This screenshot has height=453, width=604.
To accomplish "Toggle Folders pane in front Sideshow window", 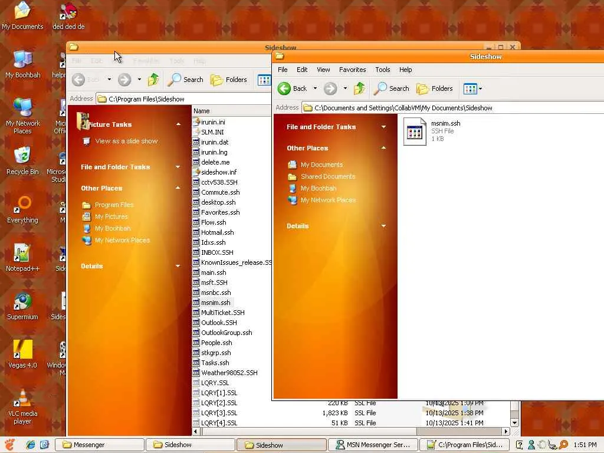I will coord(435,88).
